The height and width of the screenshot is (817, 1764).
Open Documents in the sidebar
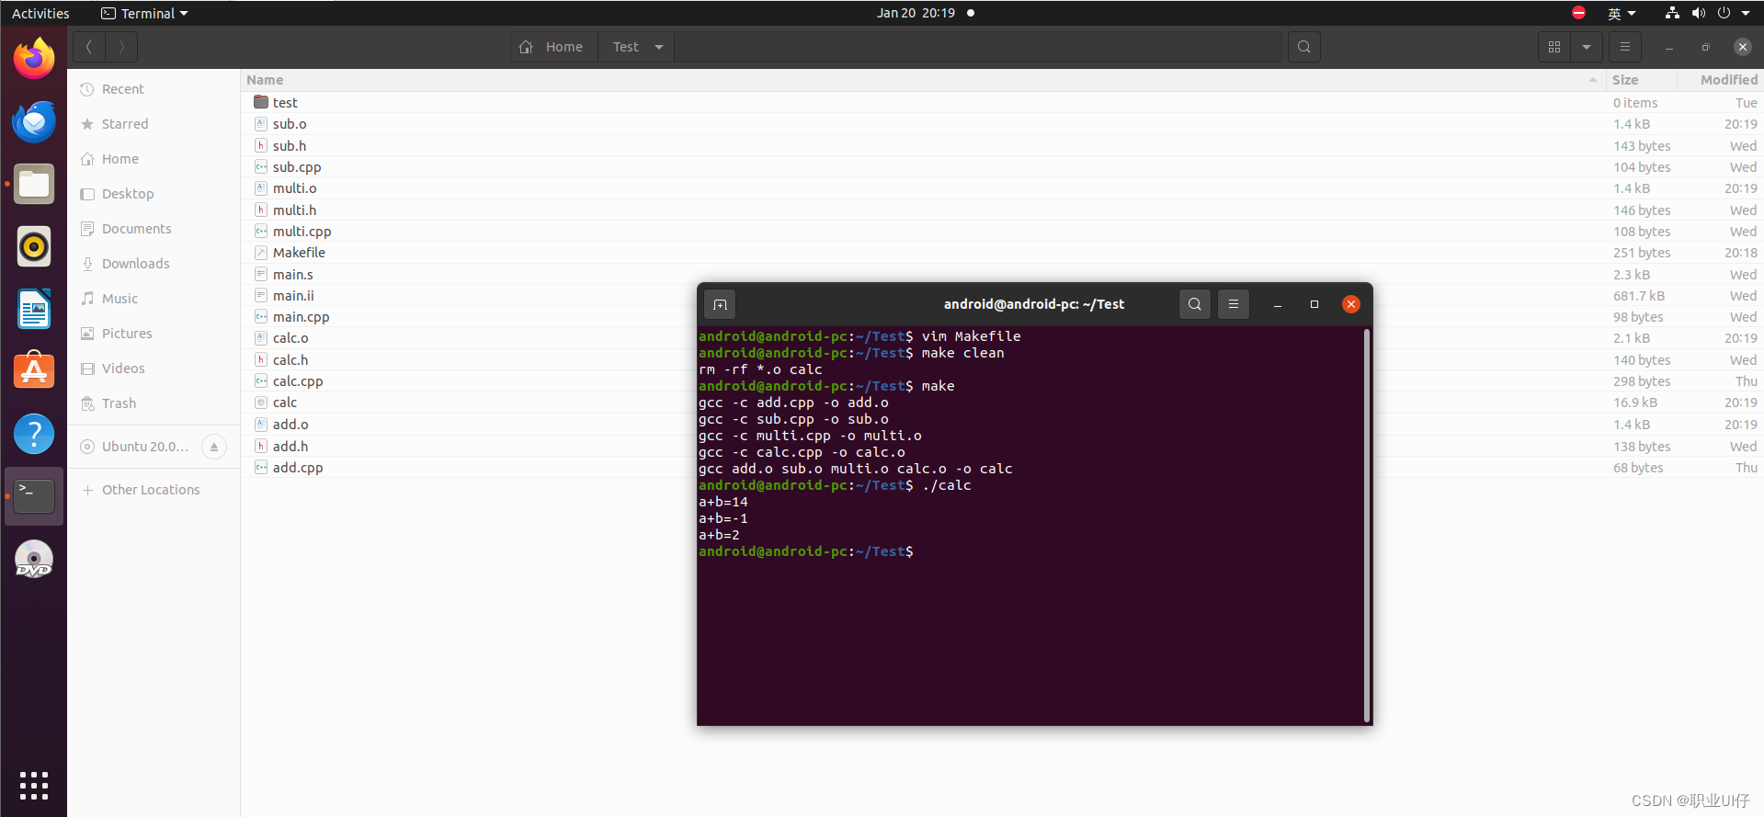pyautogui.click(x=154, y=229)
